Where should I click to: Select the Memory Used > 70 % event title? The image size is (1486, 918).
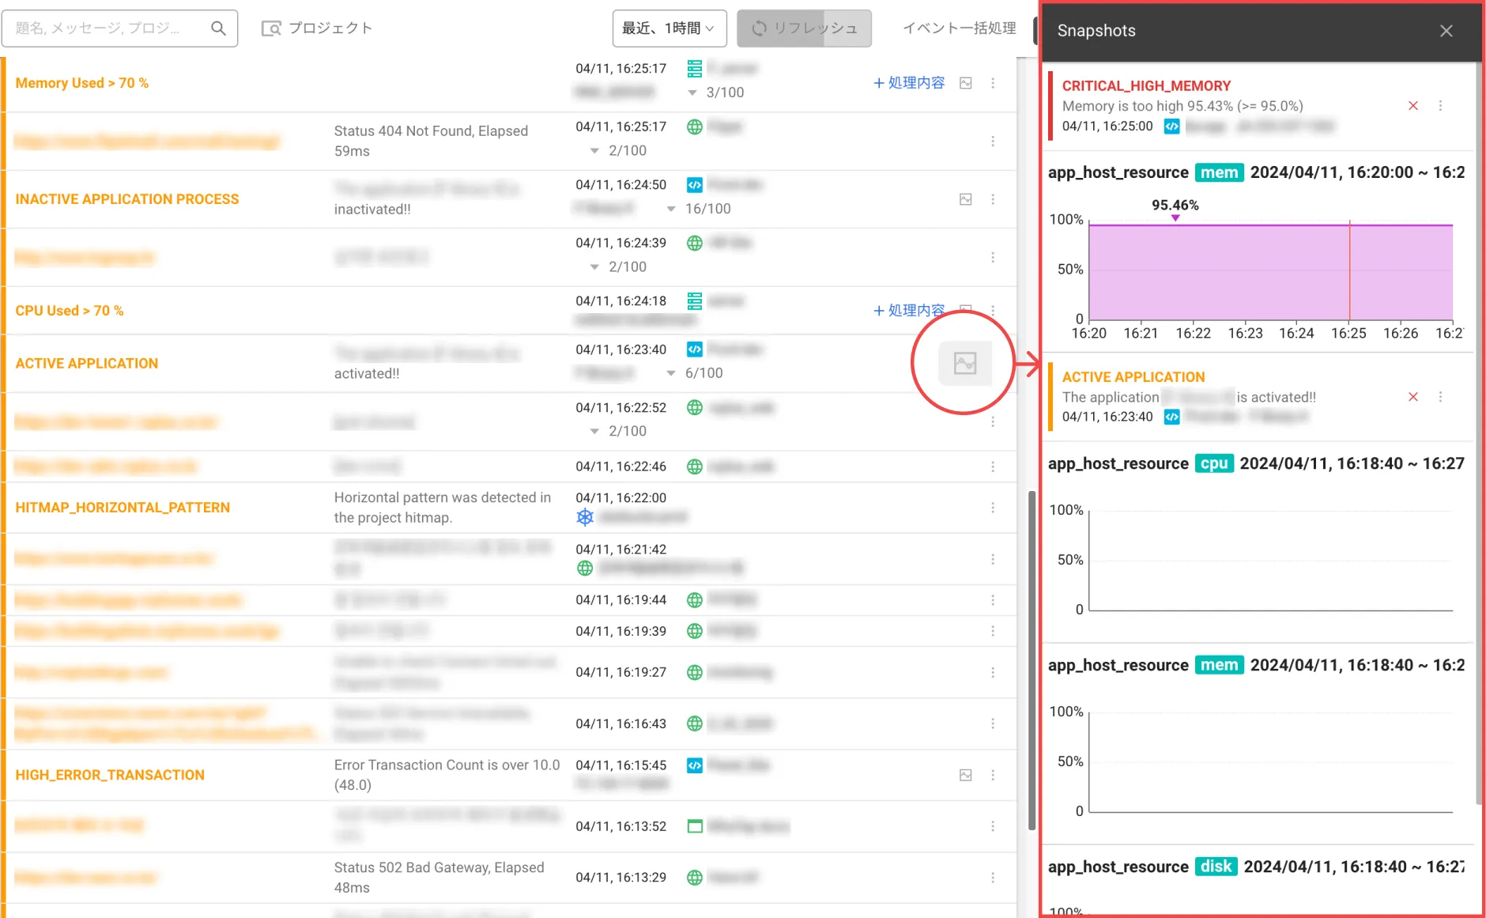pyautogui.click(x=81, y=83)
